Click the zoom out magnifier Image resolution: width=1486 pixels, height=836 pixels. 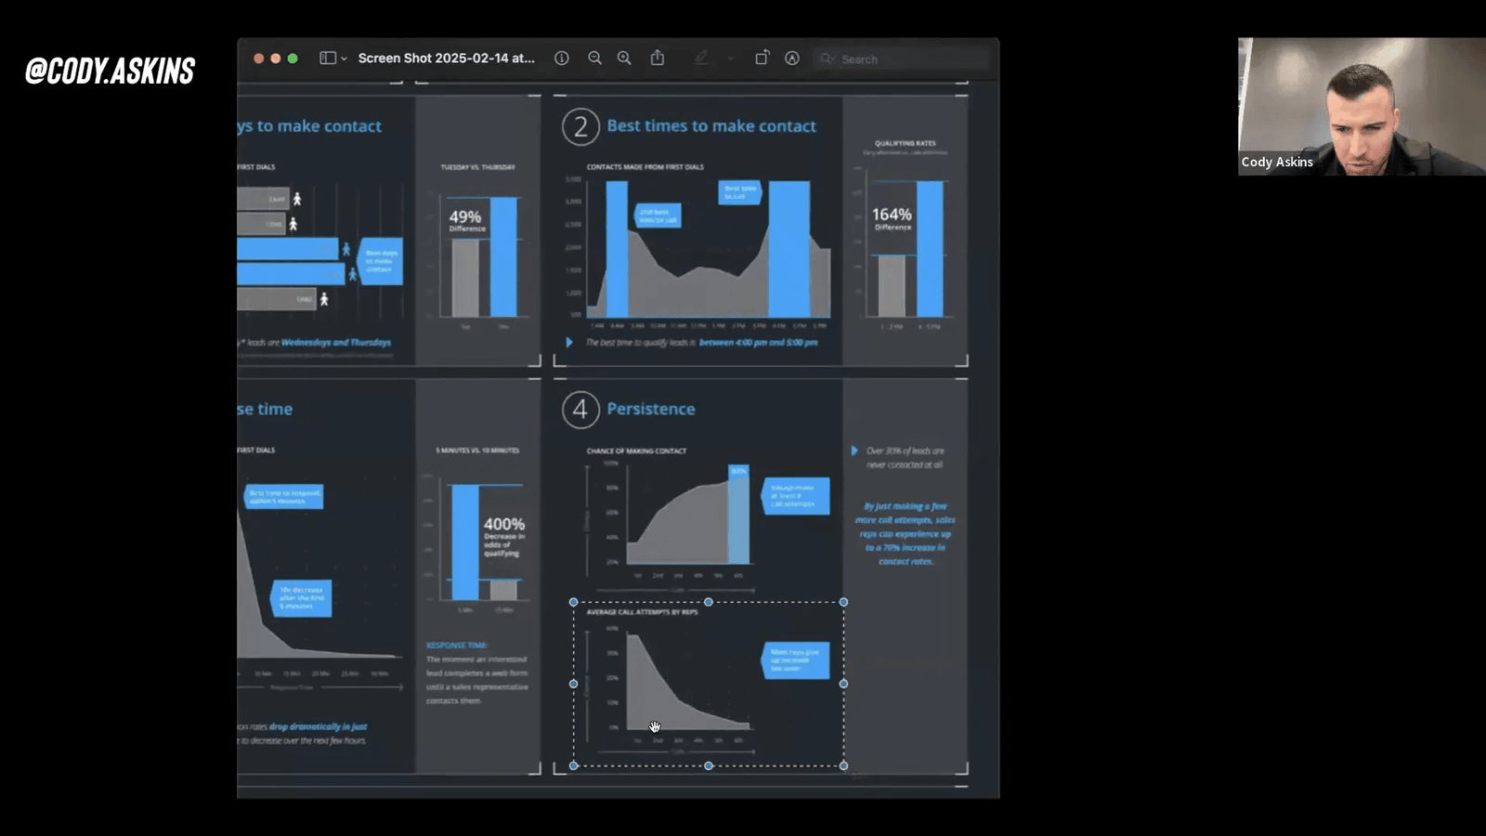click(x=594, y=59)
